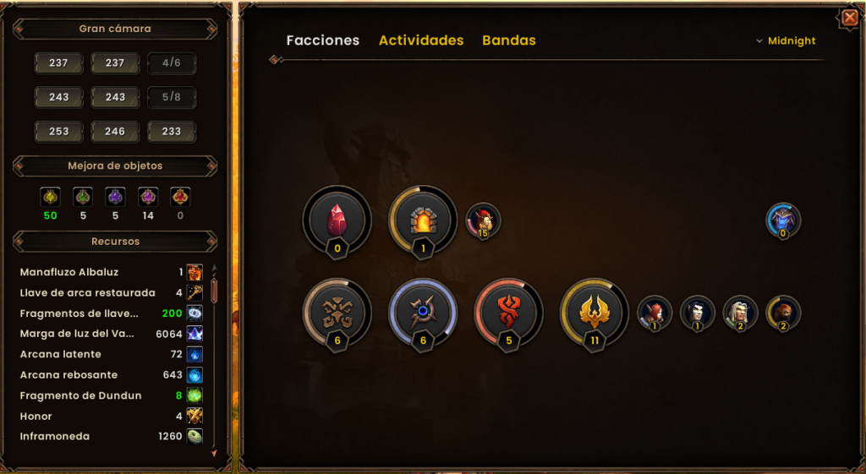Click the resource list scroll-down arrow

(x=214, y=453)
